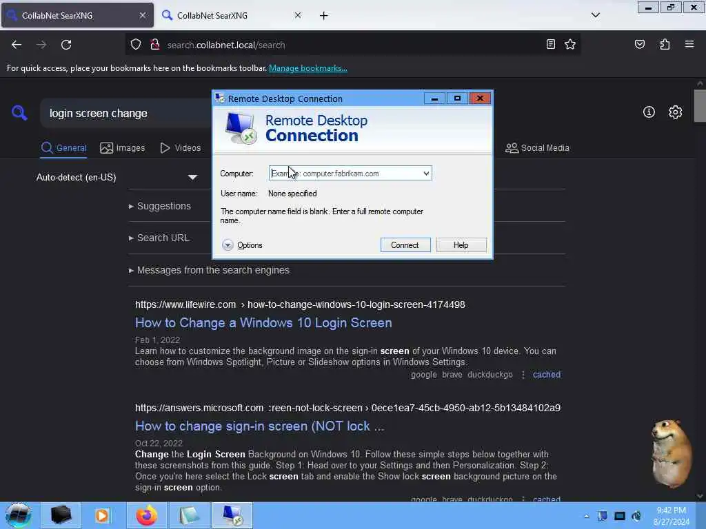Click Remote Desktop Connection title bar icon
706x529 pixels.
(220, 98)
